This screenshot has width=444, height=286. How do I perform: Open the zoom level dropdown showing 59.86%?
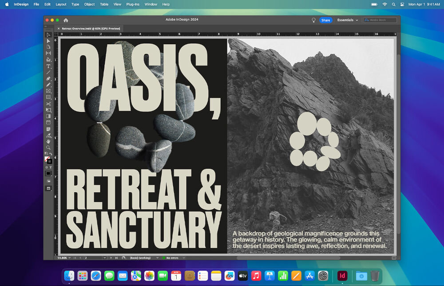click(x=66, y=257)
